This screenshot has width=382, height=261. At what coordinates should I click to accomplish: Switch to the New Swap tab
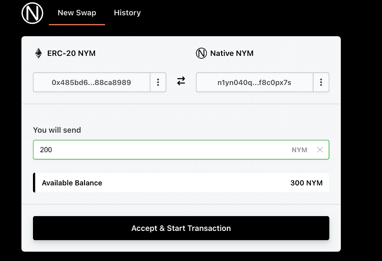(x=76, y=13)
